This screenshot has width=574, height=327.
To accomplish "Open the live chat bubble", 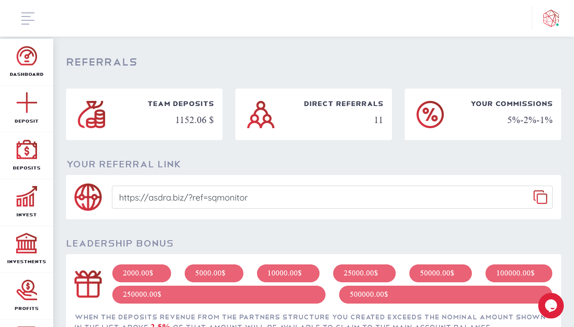I will tap(551, 306).
